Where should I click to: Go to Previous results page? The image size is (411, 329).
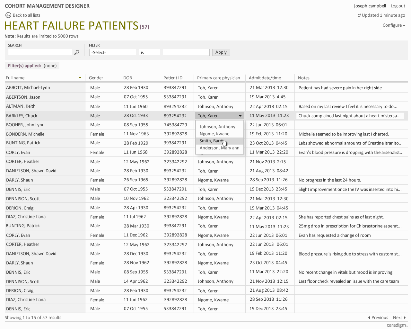[x=378, y=318]
